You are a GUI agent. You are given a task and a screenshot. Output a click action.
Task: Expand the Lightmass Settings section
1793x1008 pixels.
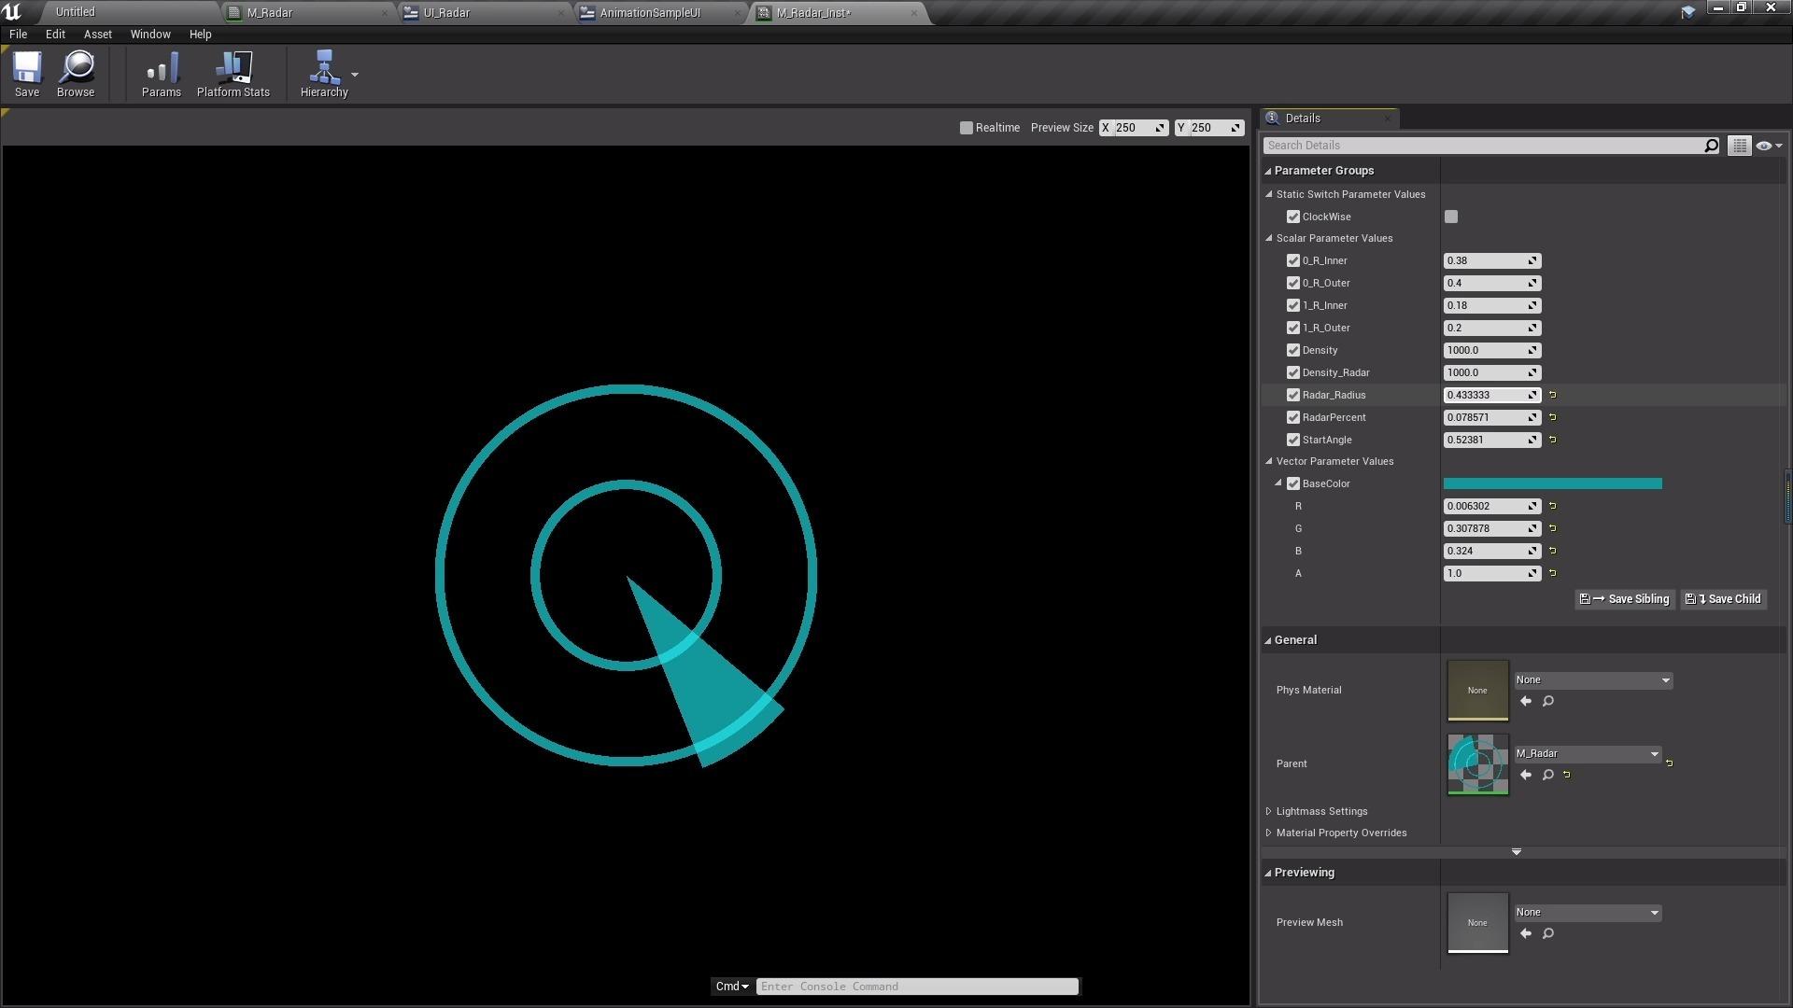click(x=1269, y=811)
